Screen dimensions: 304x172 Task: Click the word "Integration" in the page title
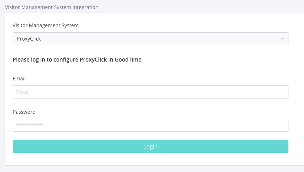84,7
